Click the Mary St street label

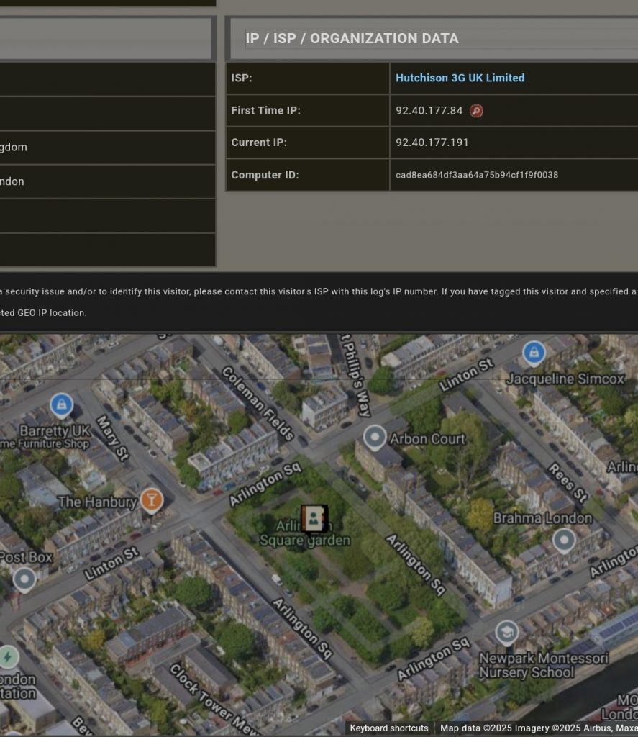click(113, 442)
